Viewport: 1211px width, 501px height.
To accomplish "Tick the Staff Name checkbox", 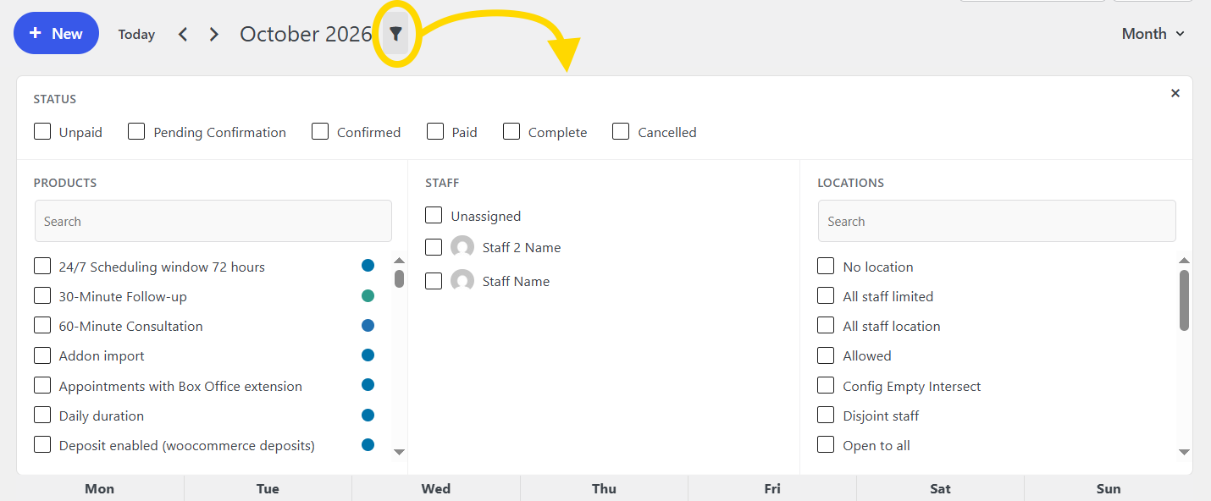I will click(x=434, y=281).
